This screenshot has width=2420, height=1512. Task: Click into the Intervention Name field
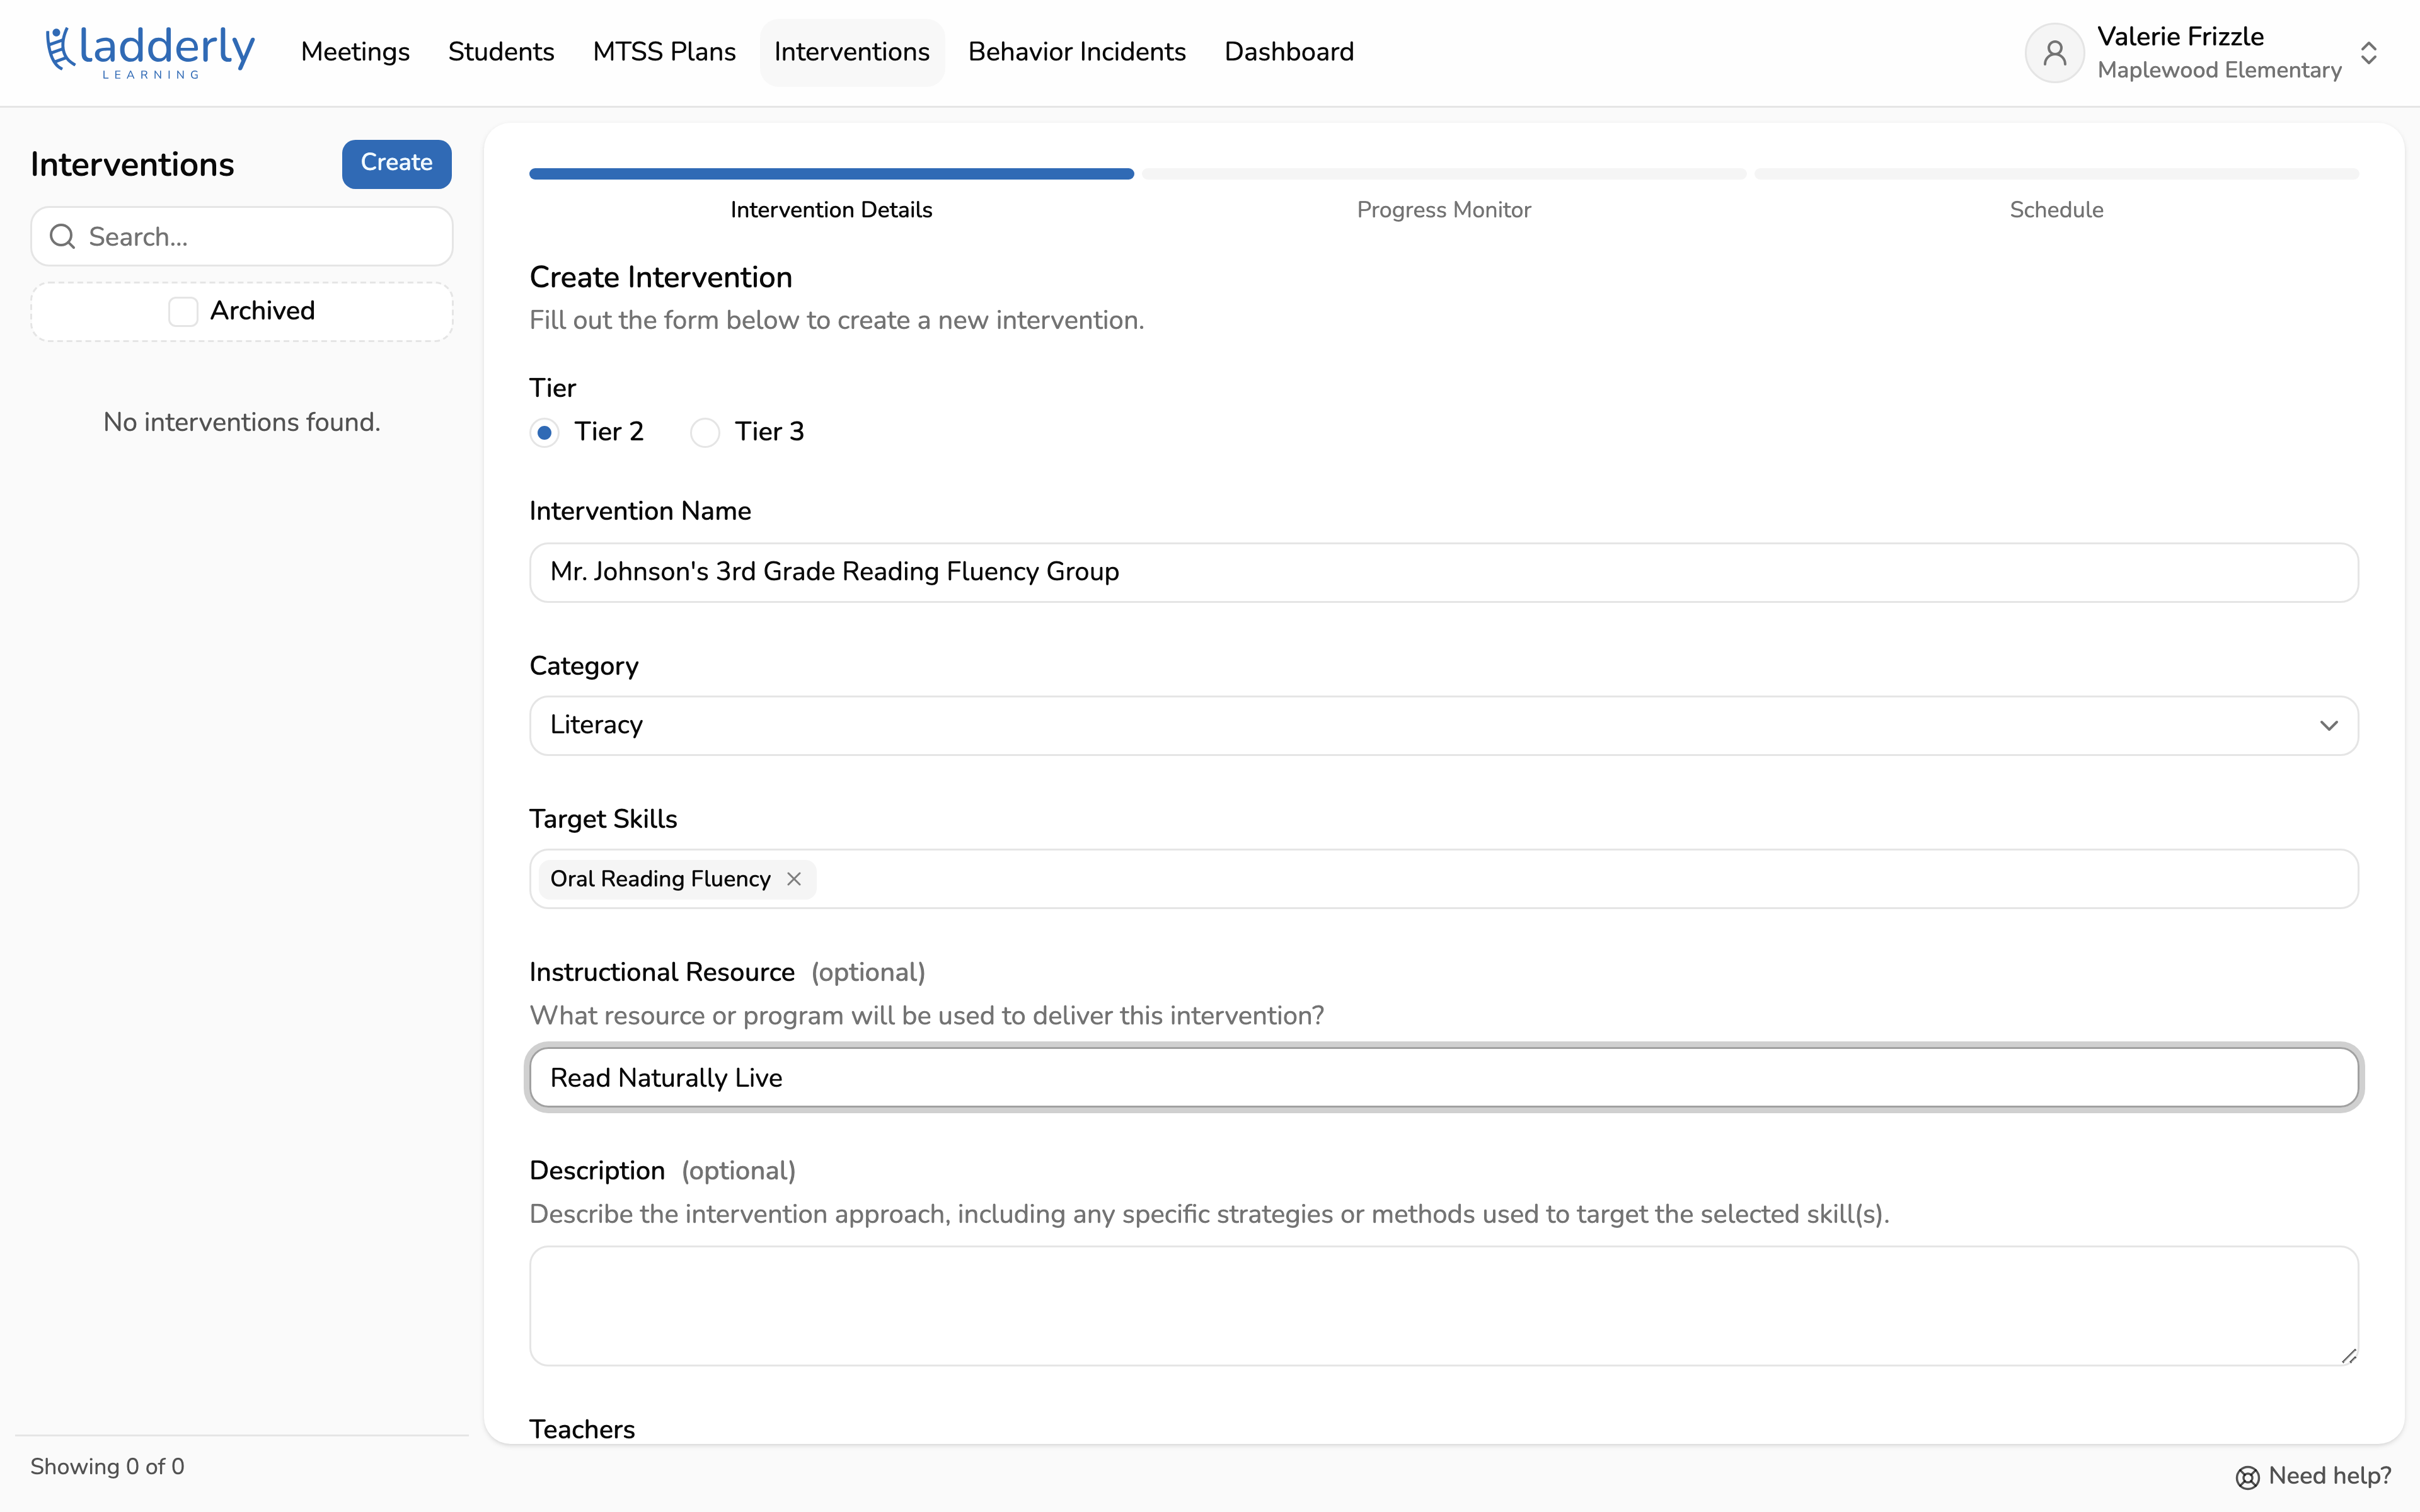coord(1443,572)
